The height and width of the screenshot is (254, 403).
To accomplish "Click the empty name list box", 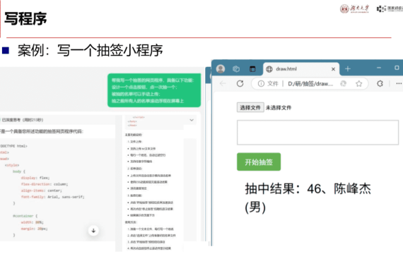I will point(317,133).
